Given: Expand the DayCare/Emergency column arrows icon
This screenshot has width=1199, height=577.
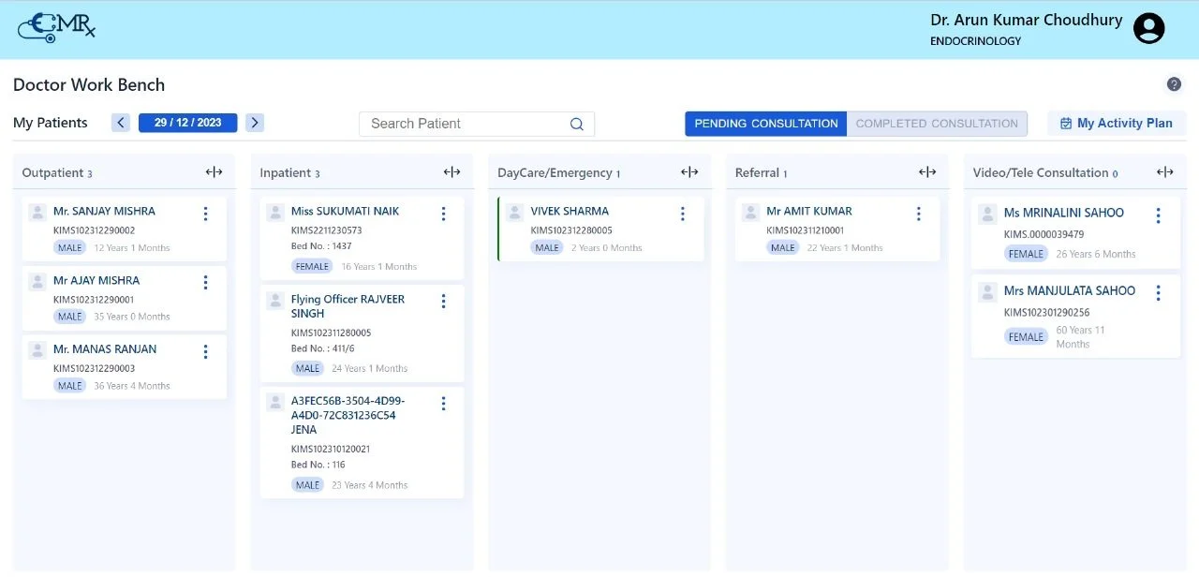Looking at the screenshot, I should 690,172.
